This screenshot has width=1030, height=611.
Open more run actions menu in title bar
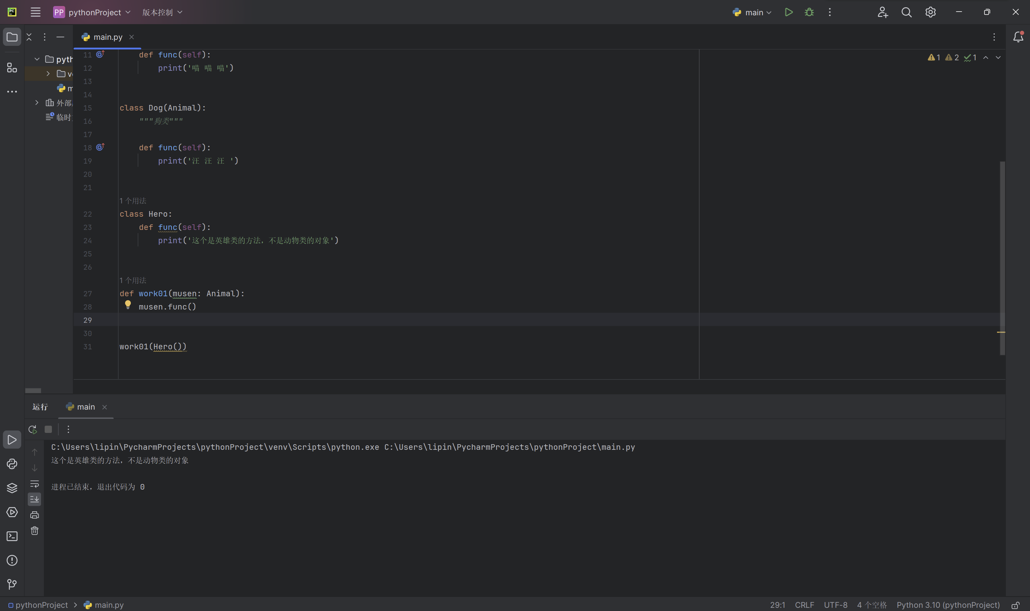tap(830, 12)
